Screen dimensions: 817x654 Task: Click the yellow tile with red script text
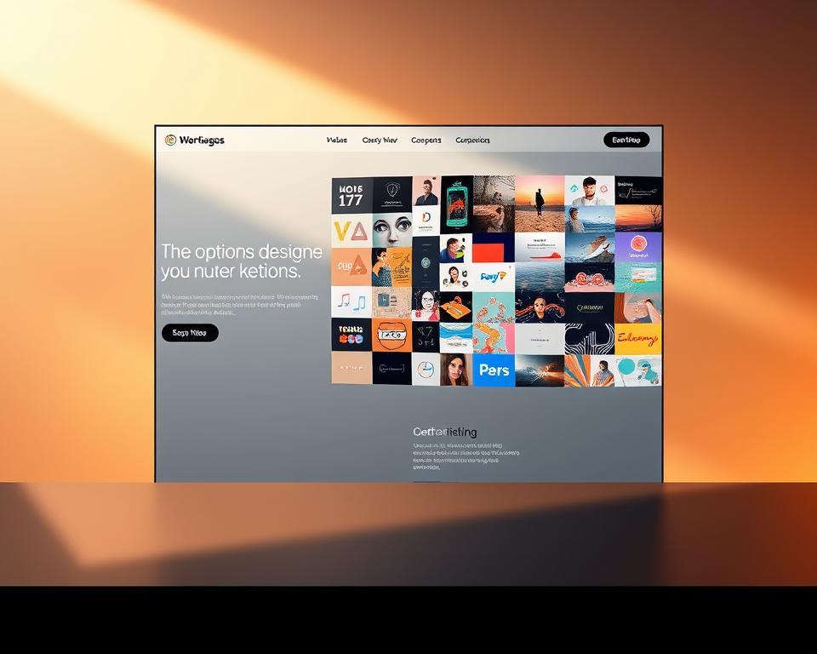point(637,339)
